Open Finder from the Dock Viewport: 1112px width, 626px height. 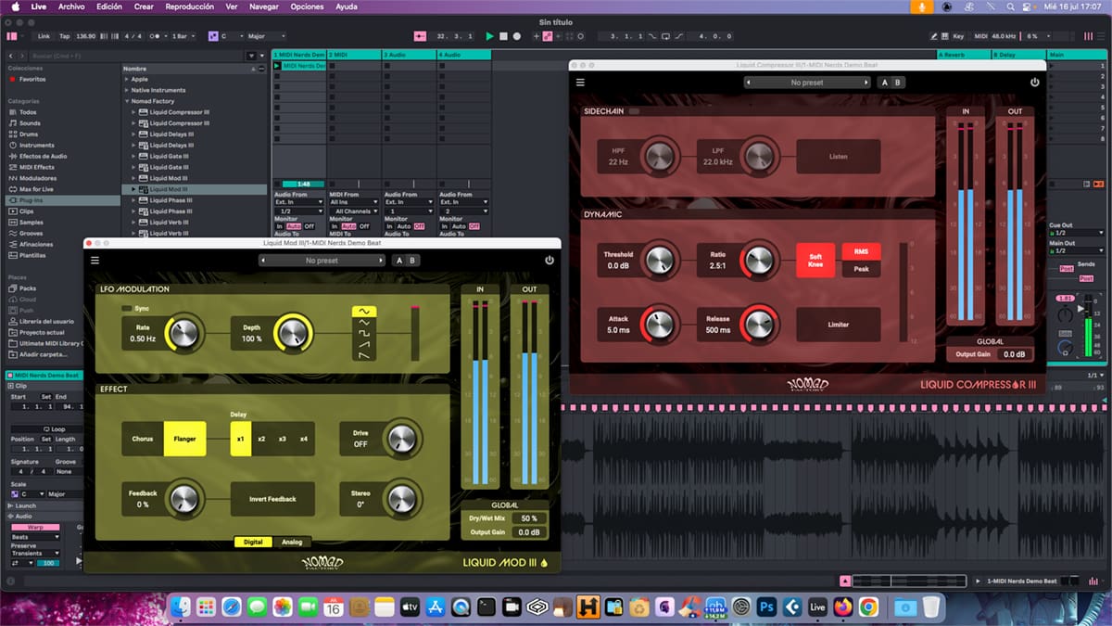coord(182,607)
